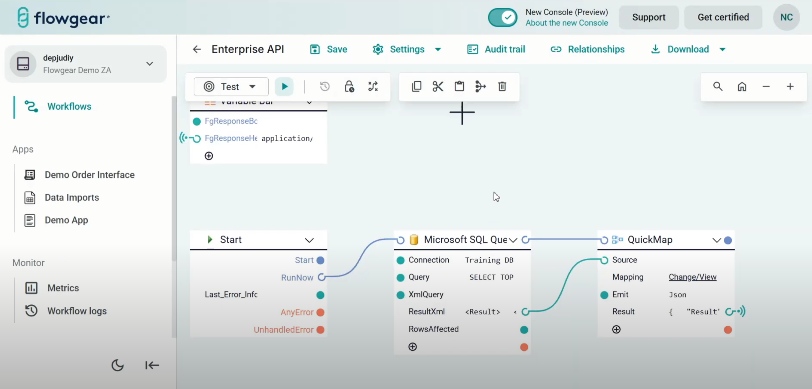
Task: Click the ResultXml output connector
Action: [x=525, y=312]
